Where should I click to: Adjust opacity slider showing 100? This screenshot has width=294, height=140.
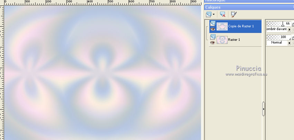pos(278,37)
